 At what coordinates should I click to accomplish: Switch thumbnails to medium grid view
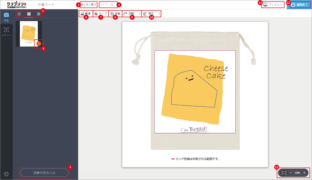pyautogui.click(x=29, y=14)
